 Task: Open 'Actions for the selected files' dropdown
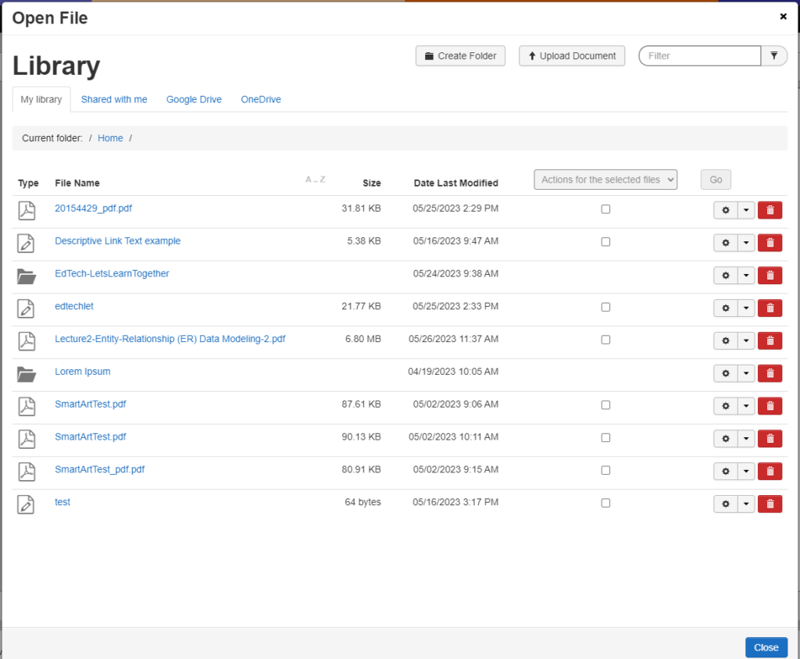pyautogui.click(x=605, y=180)
